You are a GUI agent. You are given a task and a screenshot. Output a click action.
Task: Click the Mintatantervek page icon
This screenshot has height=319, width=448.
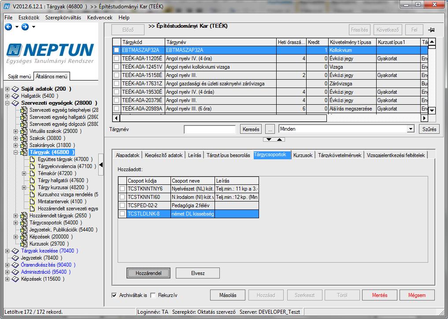click(32, 202)
